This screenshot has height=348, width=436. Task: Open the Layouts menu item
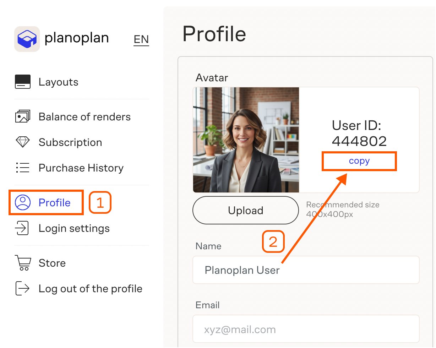coord(58,82)
